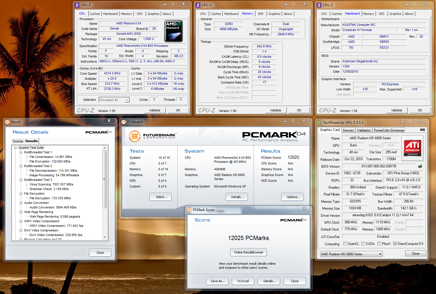Collapse the WMV Video Compression node
This screenshot has width=436, height=294.
(x=21, y=221)
